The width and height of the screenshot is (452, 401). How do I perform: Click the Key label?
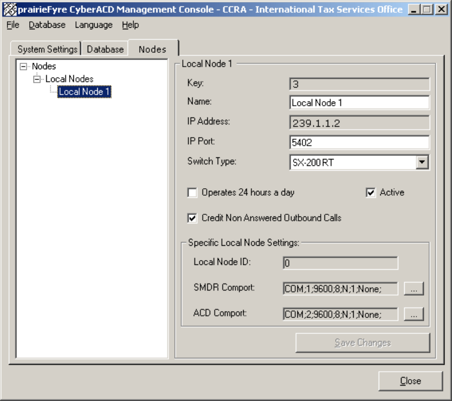coord(195,83)
